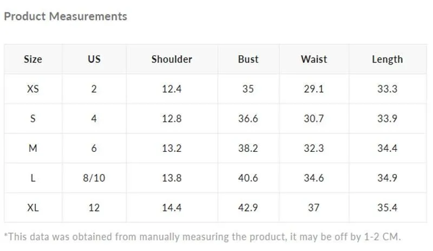Select the Size column header
Image resolution: width=433 pixels, height=251 pixels.
click(x=33, y=59)
